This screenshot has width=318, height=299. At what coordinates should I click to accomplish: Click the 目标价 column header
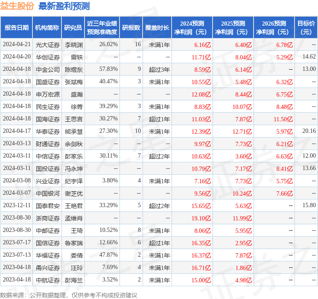coord(306,27)
